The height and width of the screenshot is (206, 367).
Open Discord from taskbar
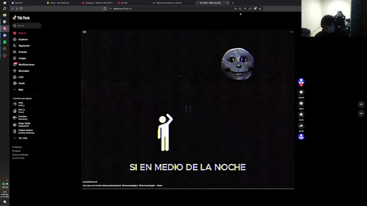(x=5, y=35)
